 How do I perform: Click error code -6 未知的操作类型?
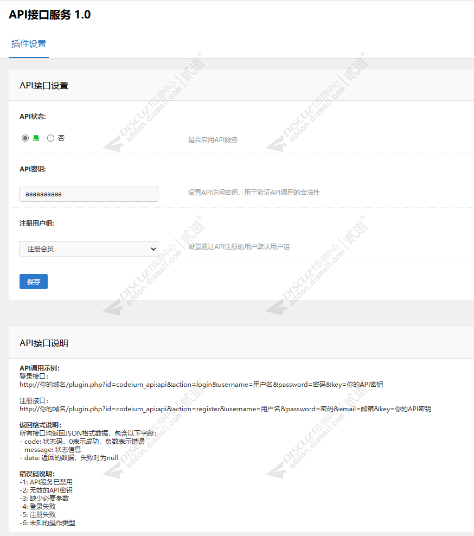(x=48, y=522)
